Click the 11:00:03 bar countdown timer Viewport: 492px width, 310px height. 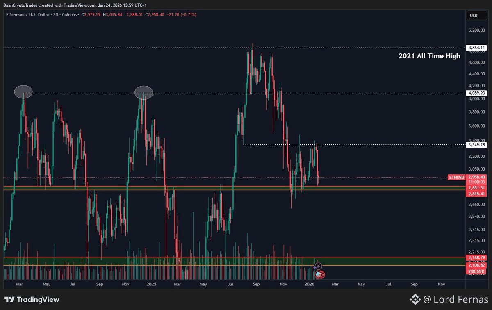click(476, 182)
